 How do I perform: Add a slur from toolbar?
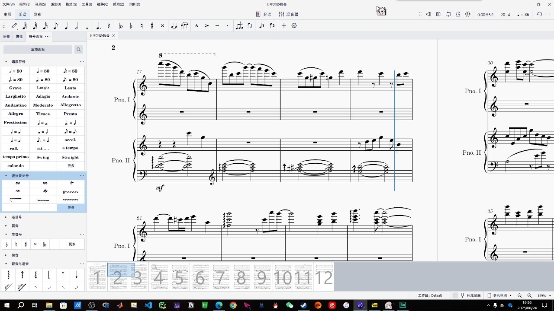pos(184,26)
